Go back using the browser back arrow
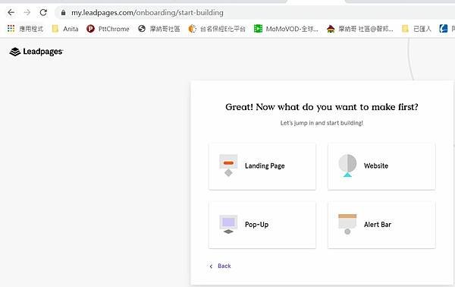 [11, 12]
